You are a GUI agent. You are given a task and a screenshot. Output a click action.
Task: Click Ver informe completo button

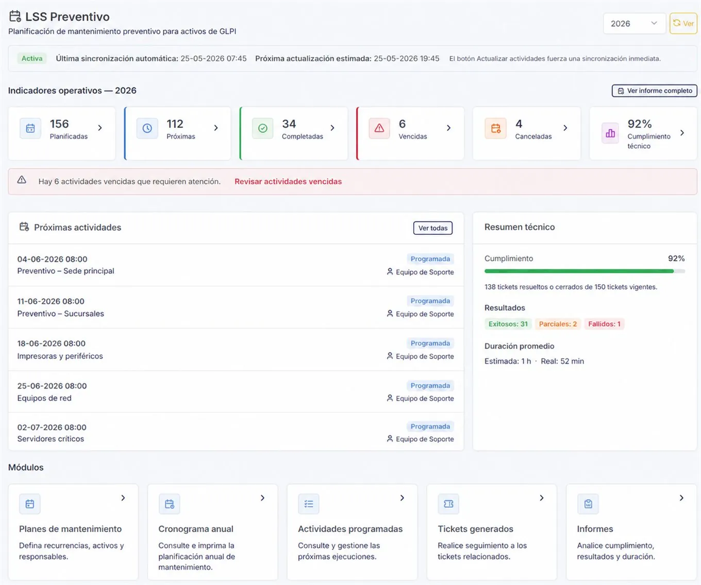click(655, 91)
